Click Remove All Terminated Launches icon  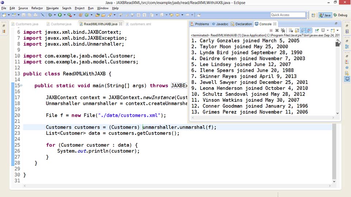click(283, 30)
